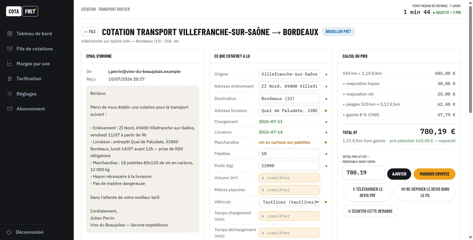473x240 pixels.
Task: Click the majoration hayon 30,00 € line
Action: pyautogui.click(x=399, y=84)
